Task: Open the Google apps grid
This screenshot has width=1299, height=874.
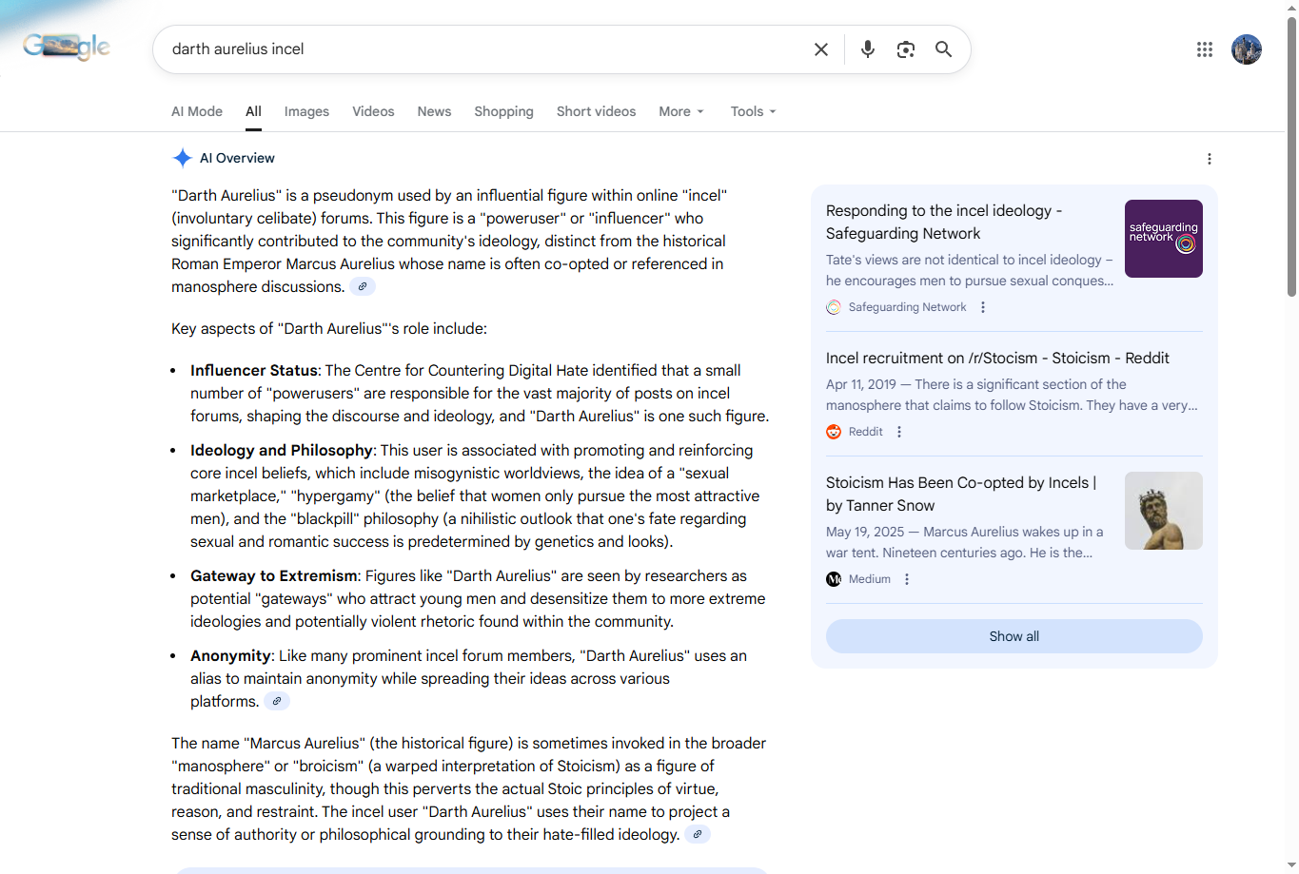Action: [1204, 49]
